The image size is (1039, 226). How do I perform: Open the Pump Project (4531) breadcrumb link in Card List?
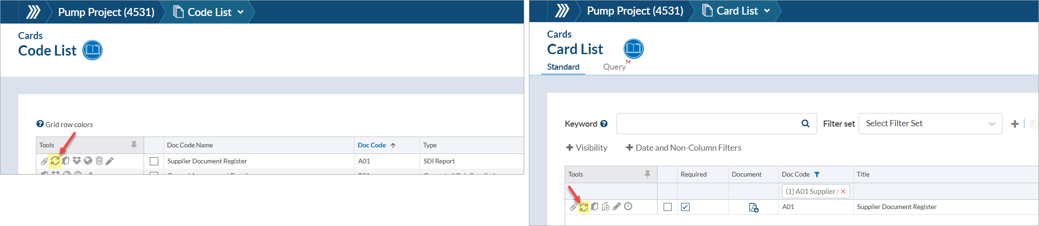click(635, 11)
